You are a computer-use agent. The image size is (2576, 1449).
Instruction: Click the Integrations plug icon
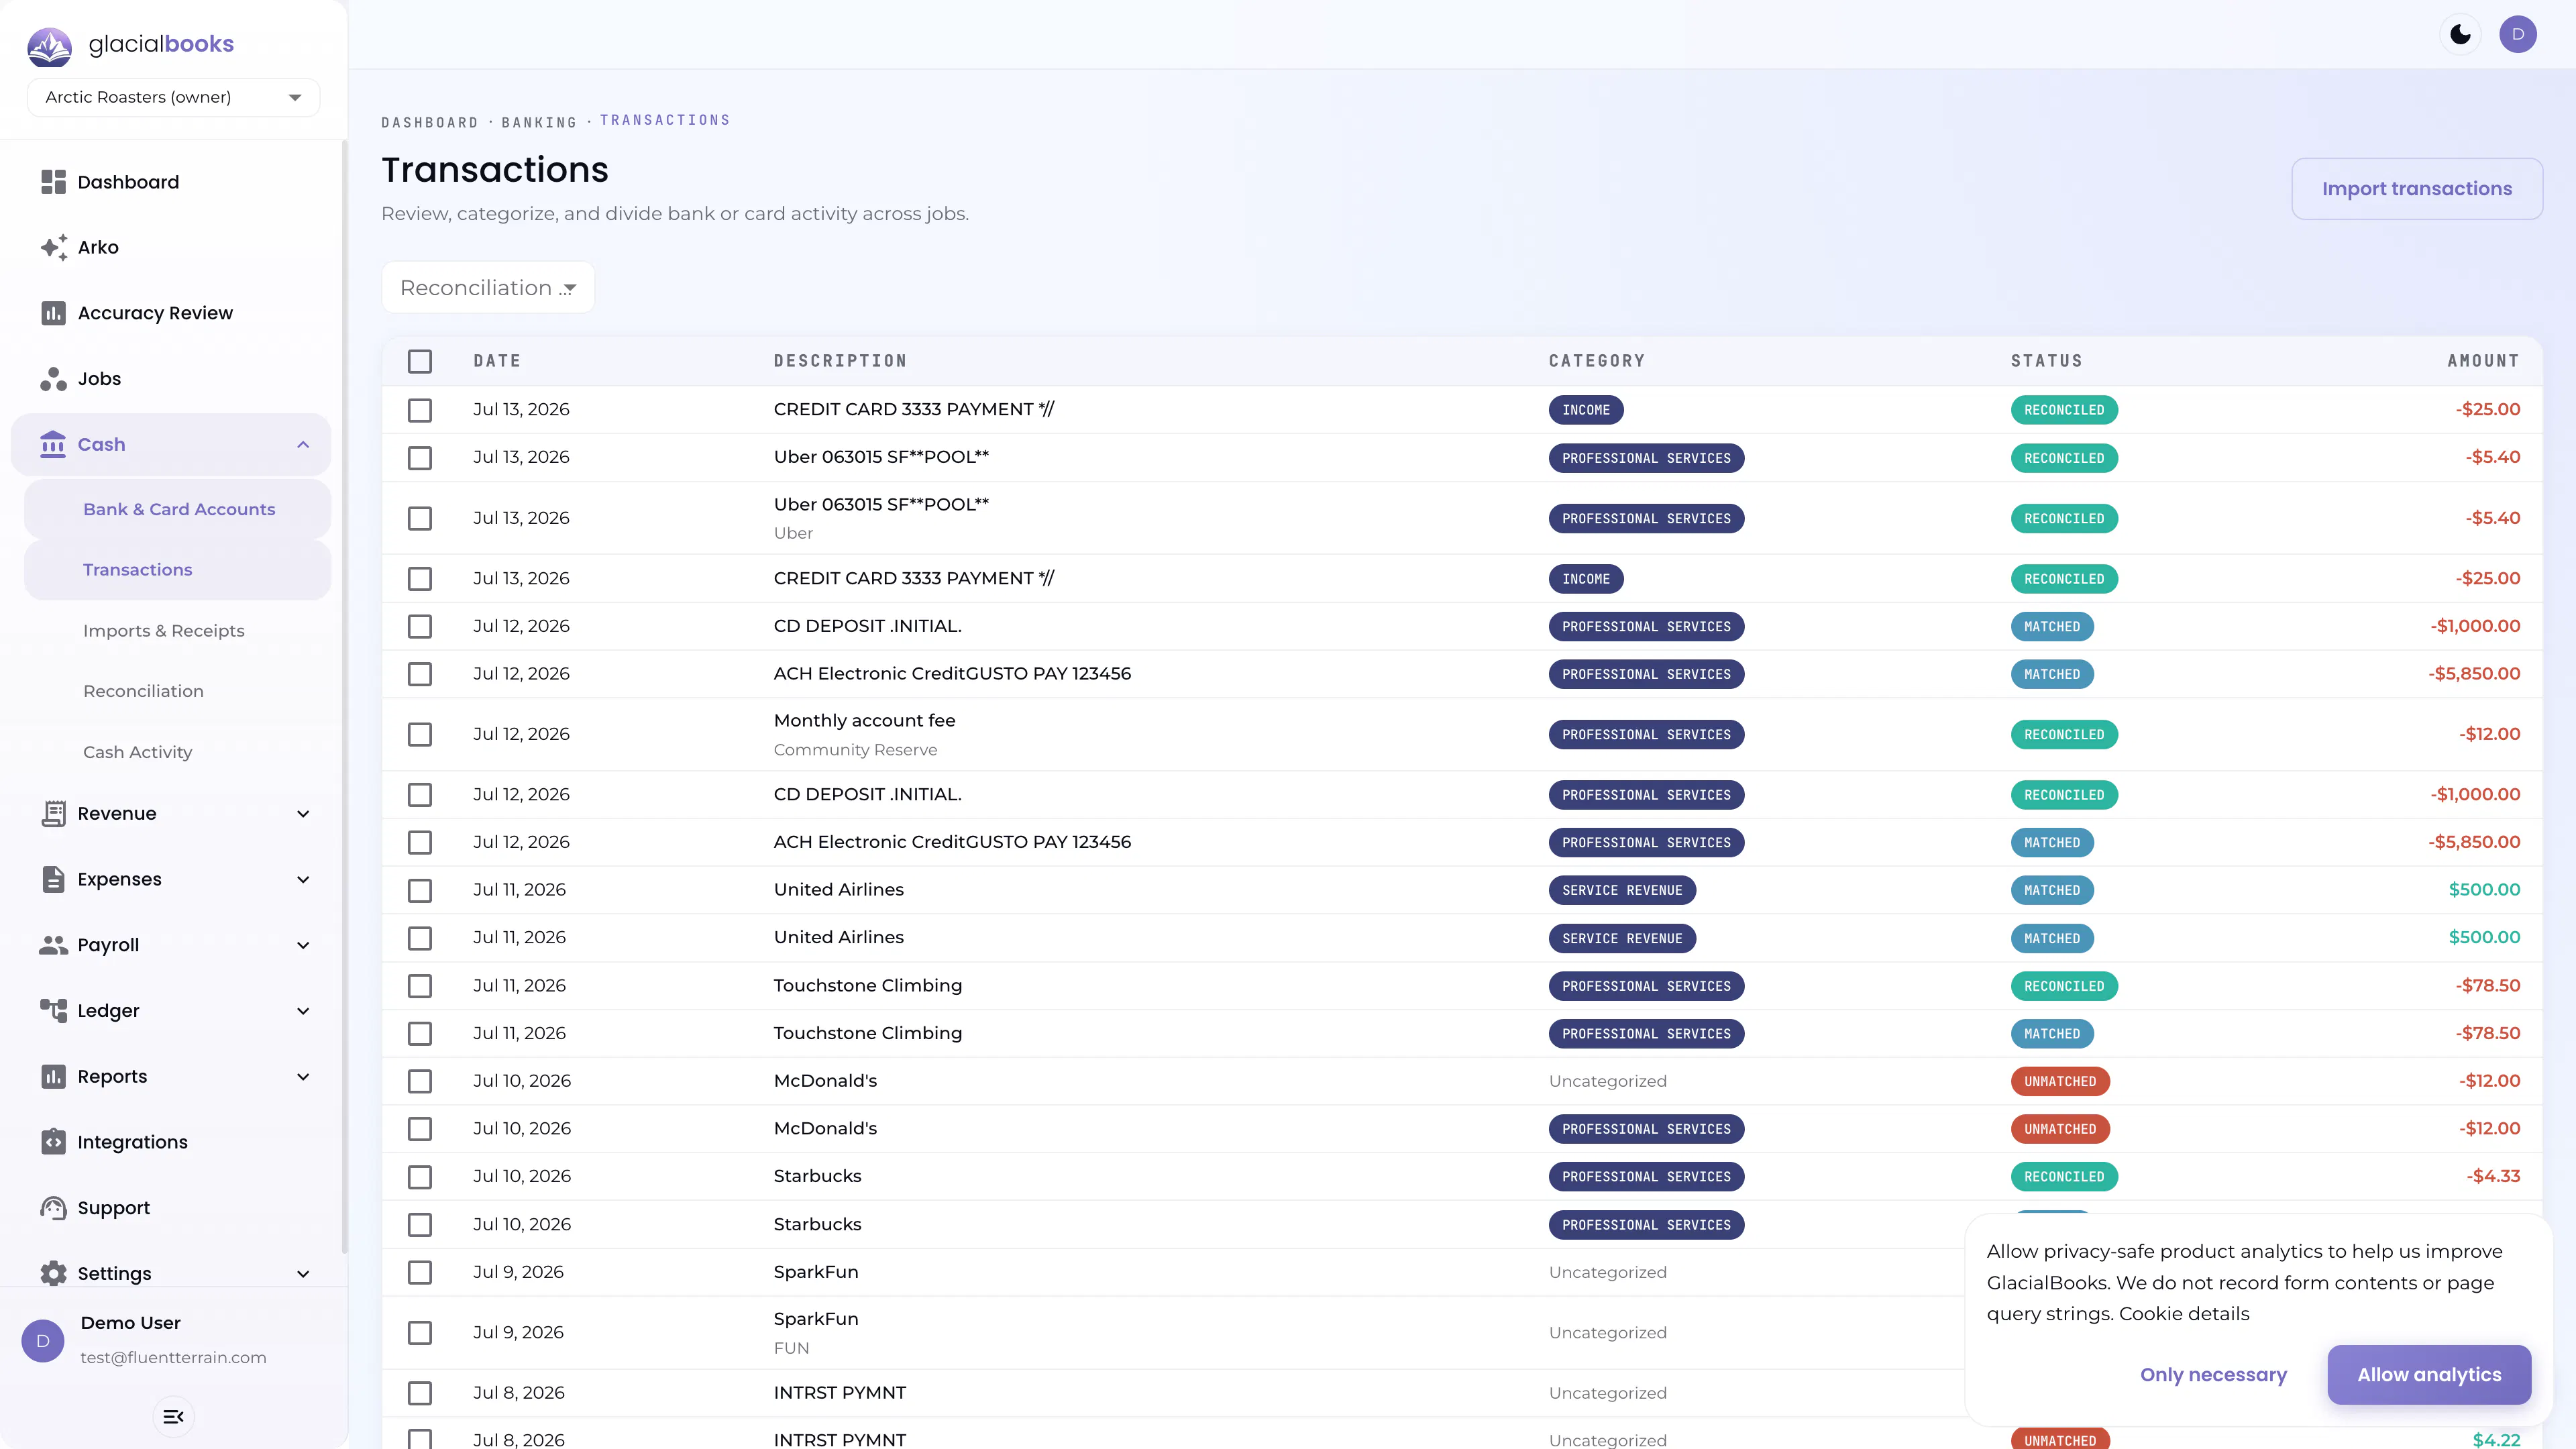pyautogui.click(x=53, y=1142)
